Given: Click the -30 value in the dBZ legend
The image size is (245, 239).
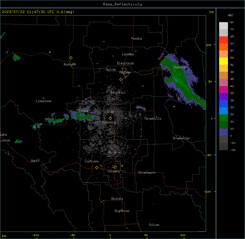Looking at the screenshot, I should click(233, 150).
